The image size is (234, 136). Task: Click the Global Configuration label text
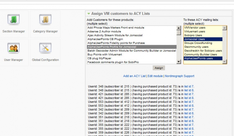tap(45, 60)
